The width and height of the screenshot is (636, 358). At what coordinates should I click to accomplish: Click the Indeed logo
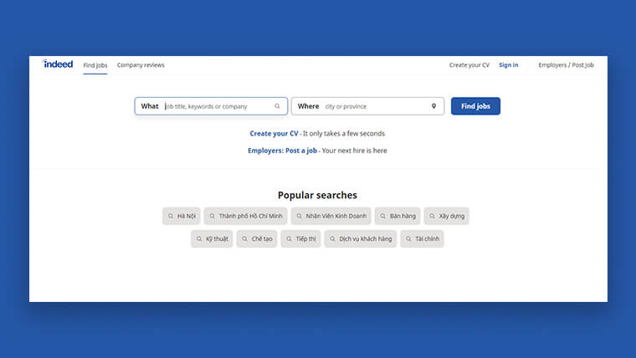coord(58,64)
